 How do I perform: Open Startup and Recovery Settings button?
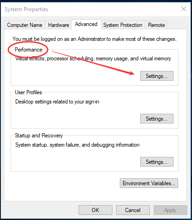(157, 162)
